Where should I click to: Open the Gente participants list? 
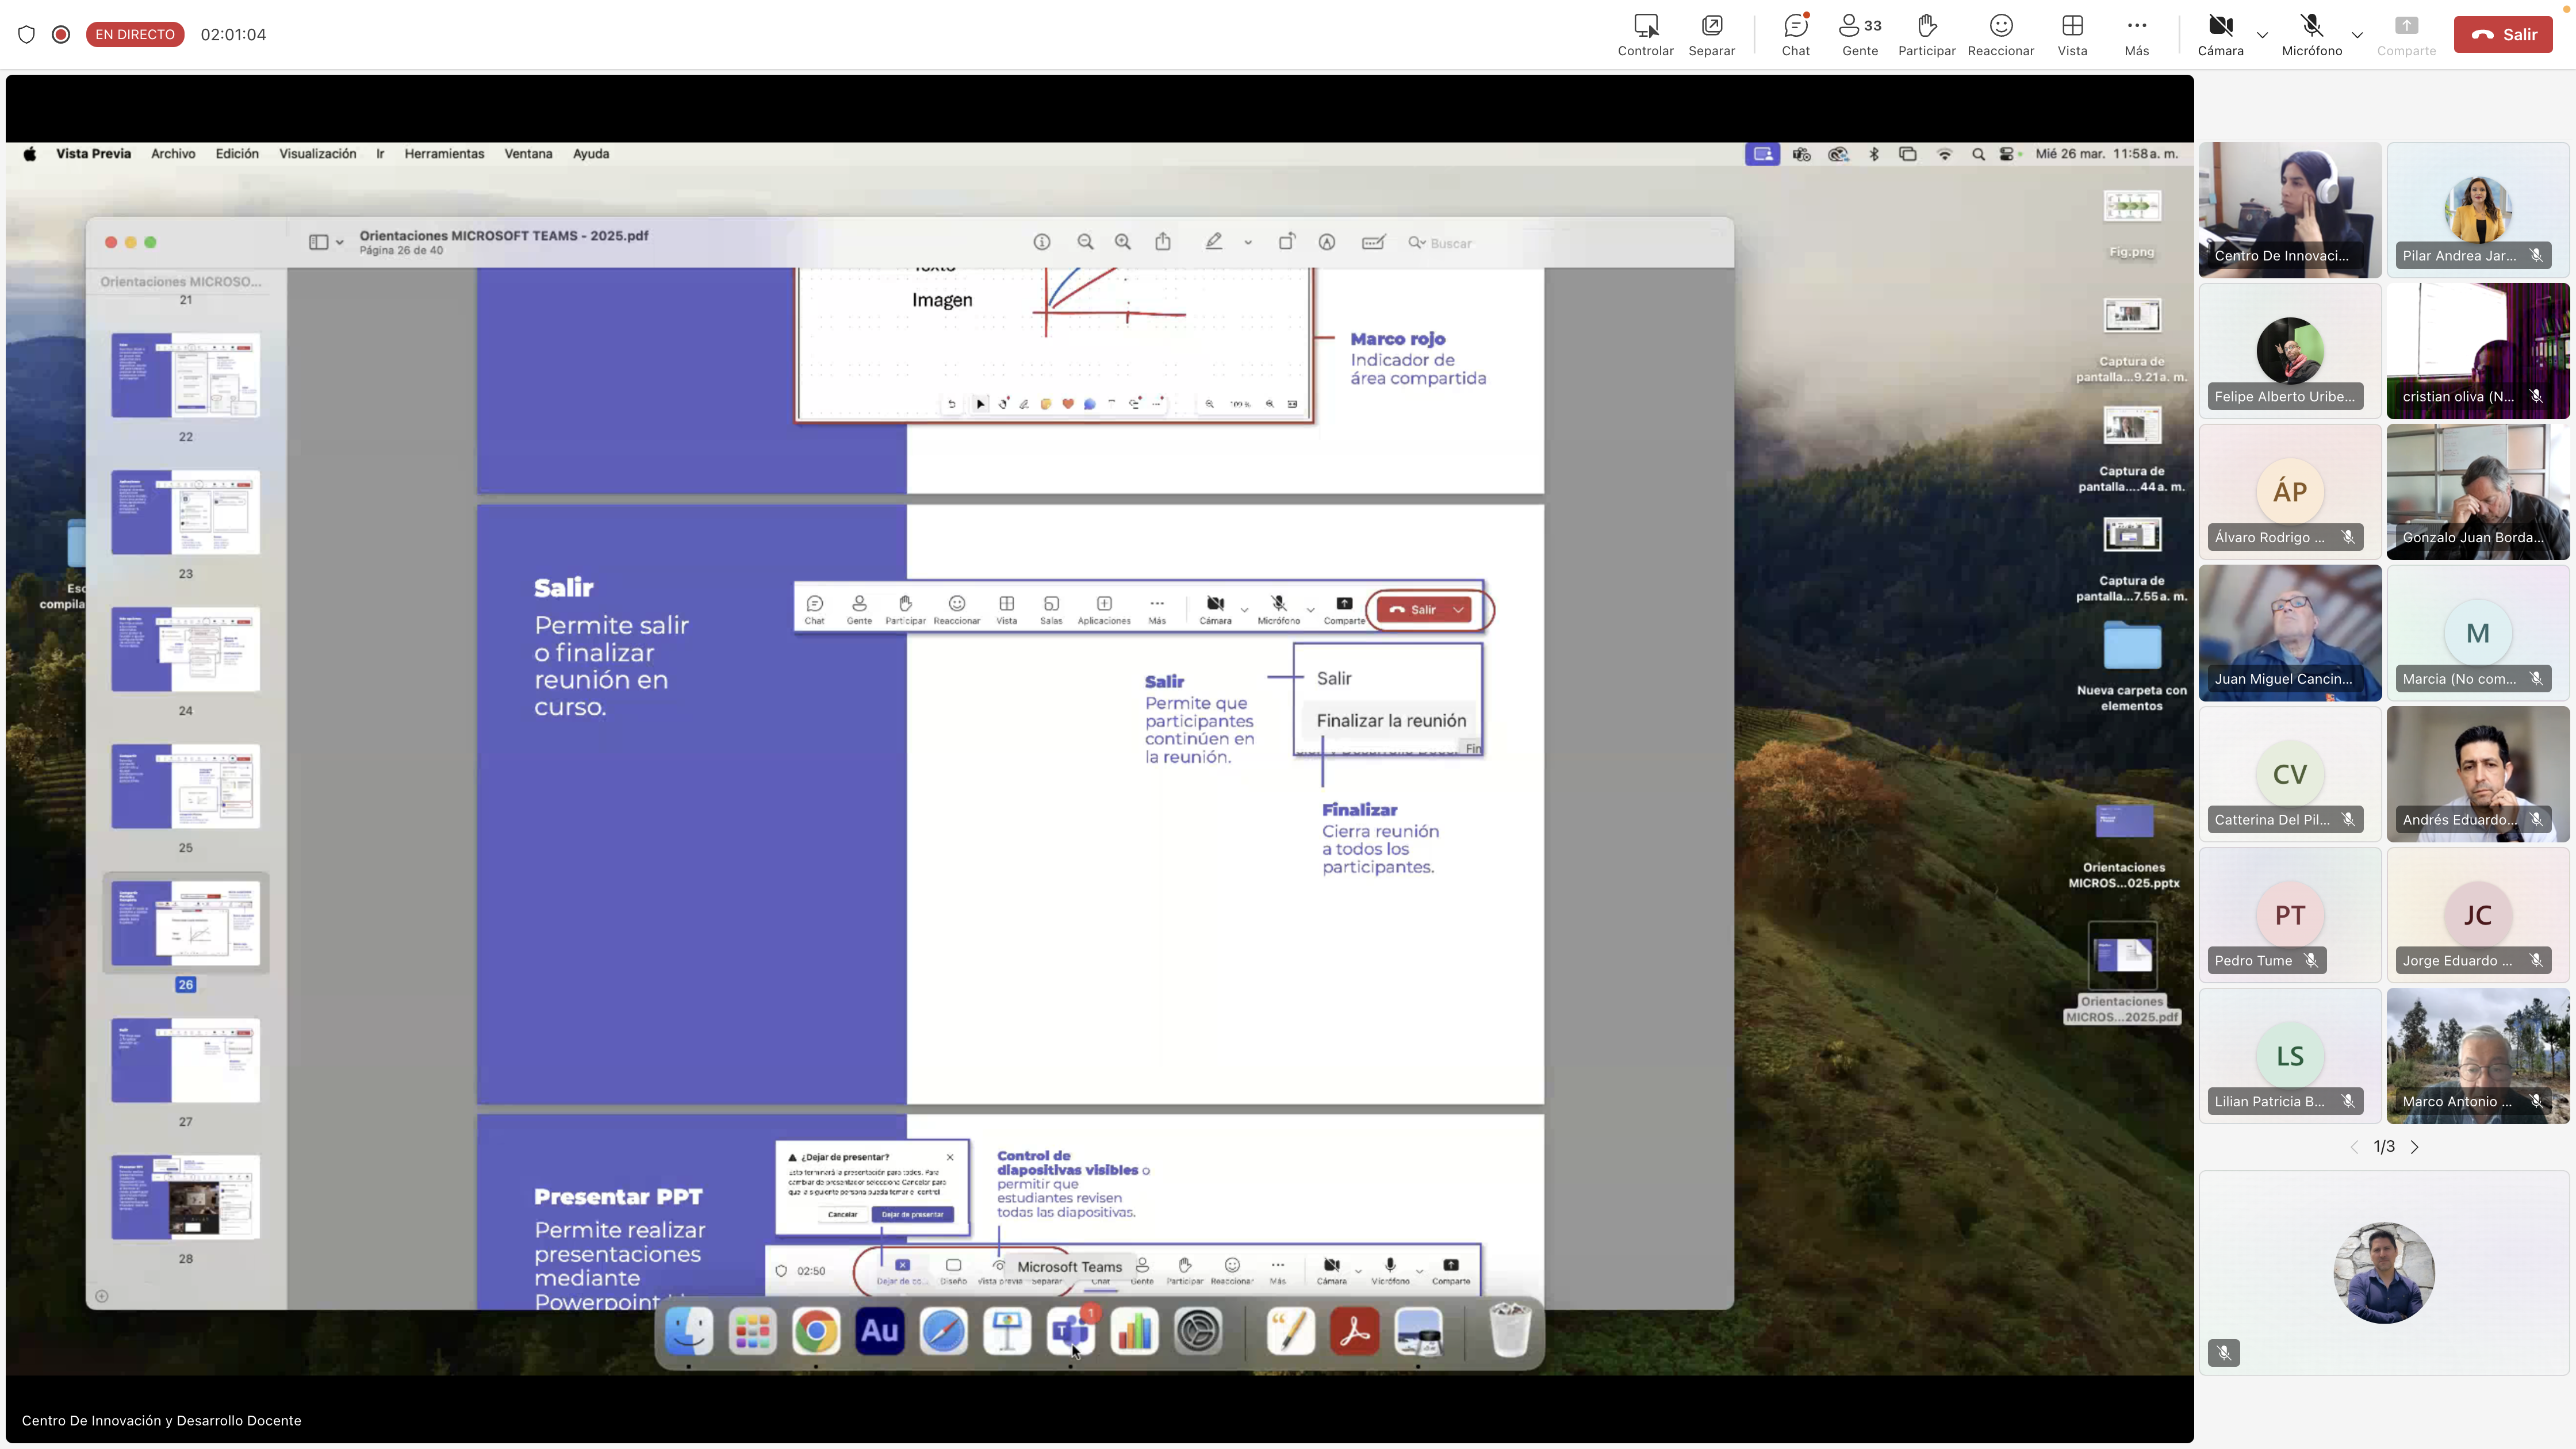click(1860, 34)
